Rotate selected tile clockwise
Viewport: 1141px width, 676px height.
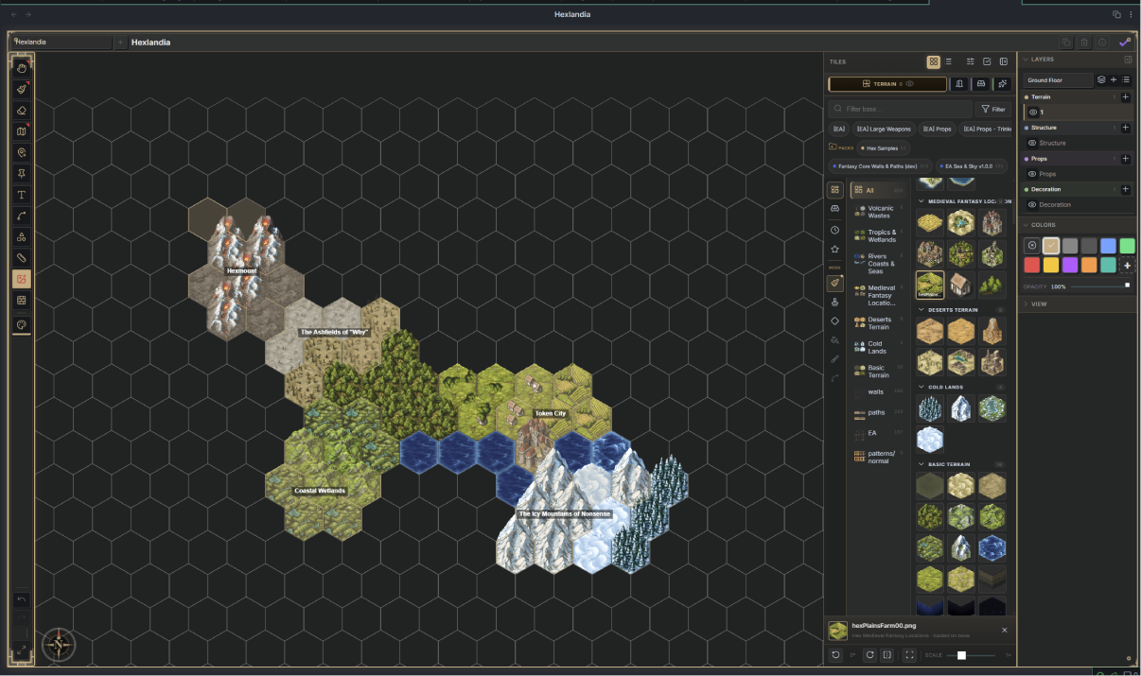pos(869,655)
